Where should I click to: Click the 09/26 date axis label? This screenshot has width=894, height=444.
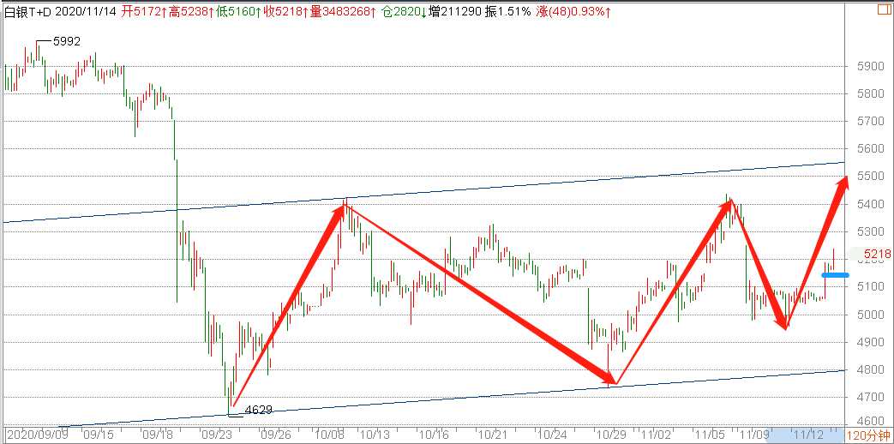pyautogui.click(x=276, y=435)
